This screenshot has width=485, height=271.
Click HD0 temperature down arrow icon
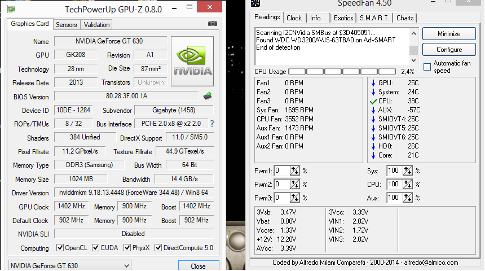(373, 146)
